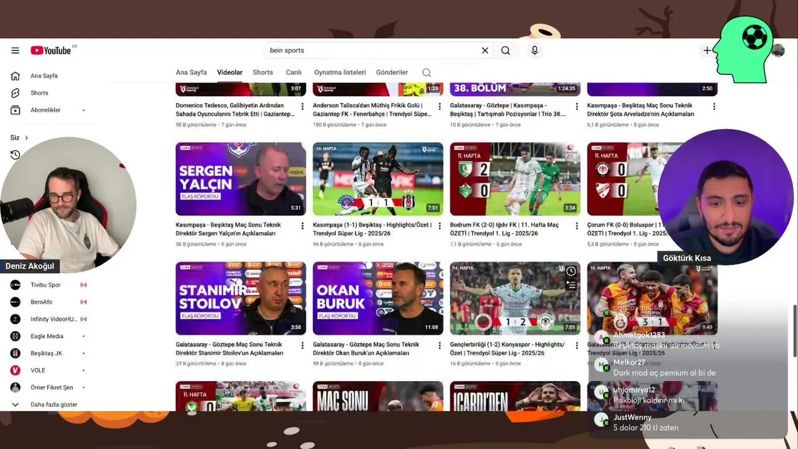Open VOLE subscription channel
Screen dimensions: 798x449
38,370
